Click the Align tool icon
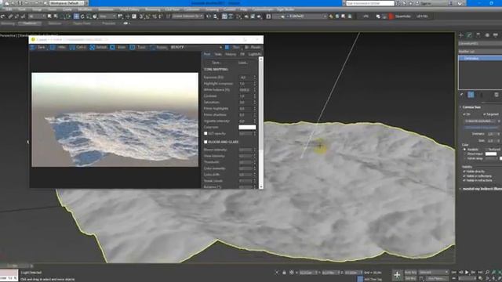 216,16
